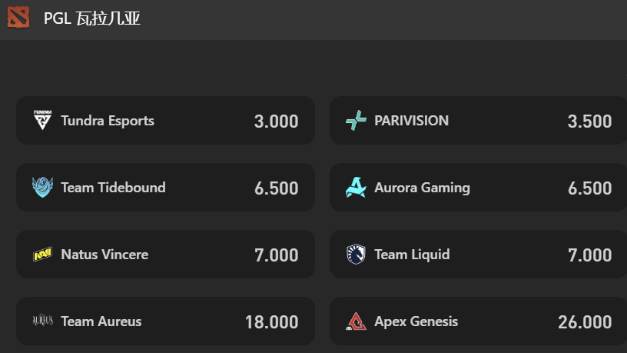Click the Apex Genesis name label
627x353 pixels.
pos(416,321)
